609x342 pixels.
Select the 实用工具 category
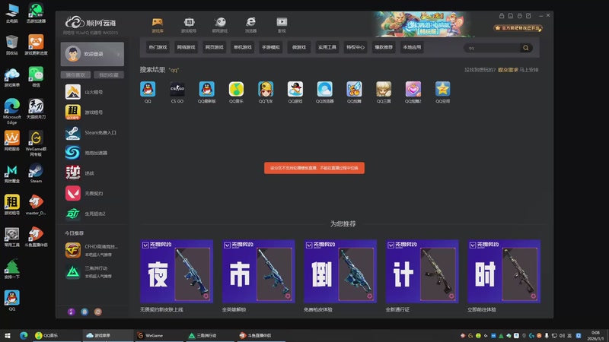click(327, 47)
